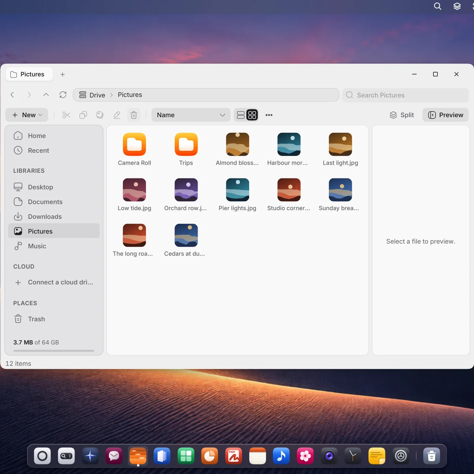Toggle the Preview pane off
Screen dimensions: 474x474
pos(446,115)
